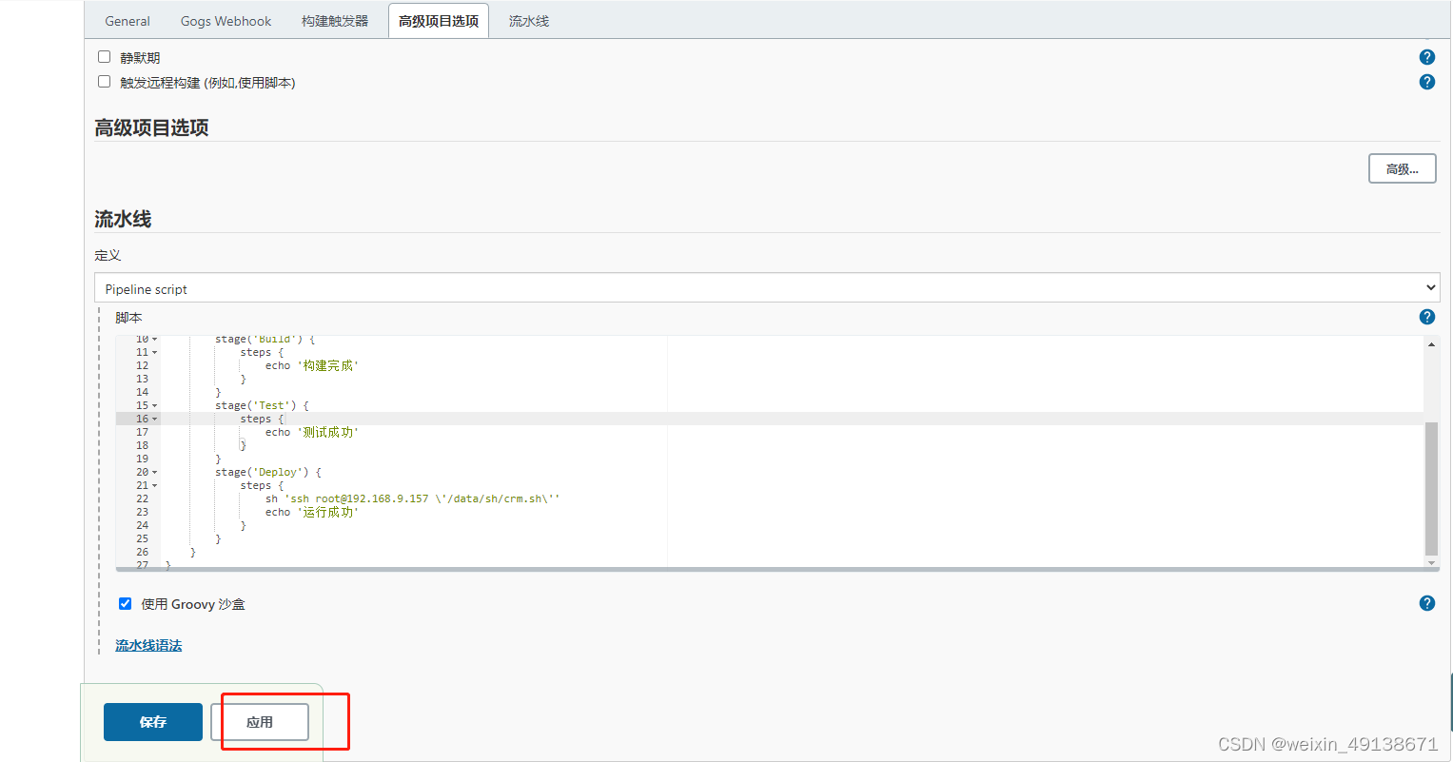The image size is (1453, 762).
Task: Collapse code fold at line 11
Action: pos(155,353)
